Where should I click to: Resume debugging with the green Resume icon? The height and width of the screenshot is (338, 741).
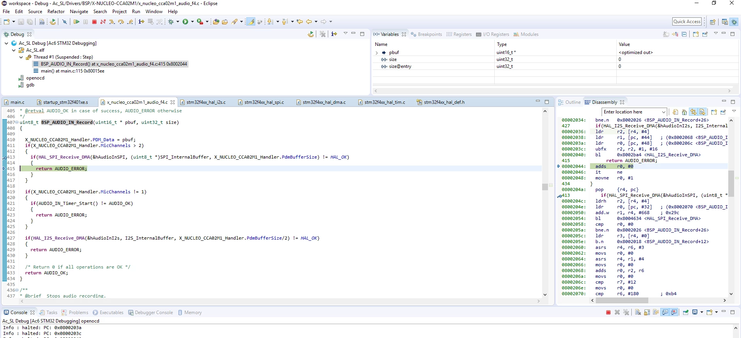pyautogui.click(x=76, y=22)
